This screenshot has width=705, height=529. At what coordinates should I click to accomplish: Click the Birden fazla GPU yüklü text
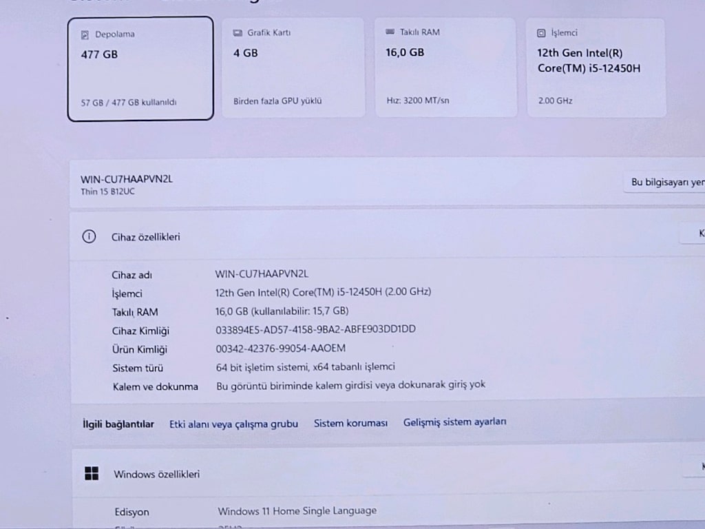(277, 101)
